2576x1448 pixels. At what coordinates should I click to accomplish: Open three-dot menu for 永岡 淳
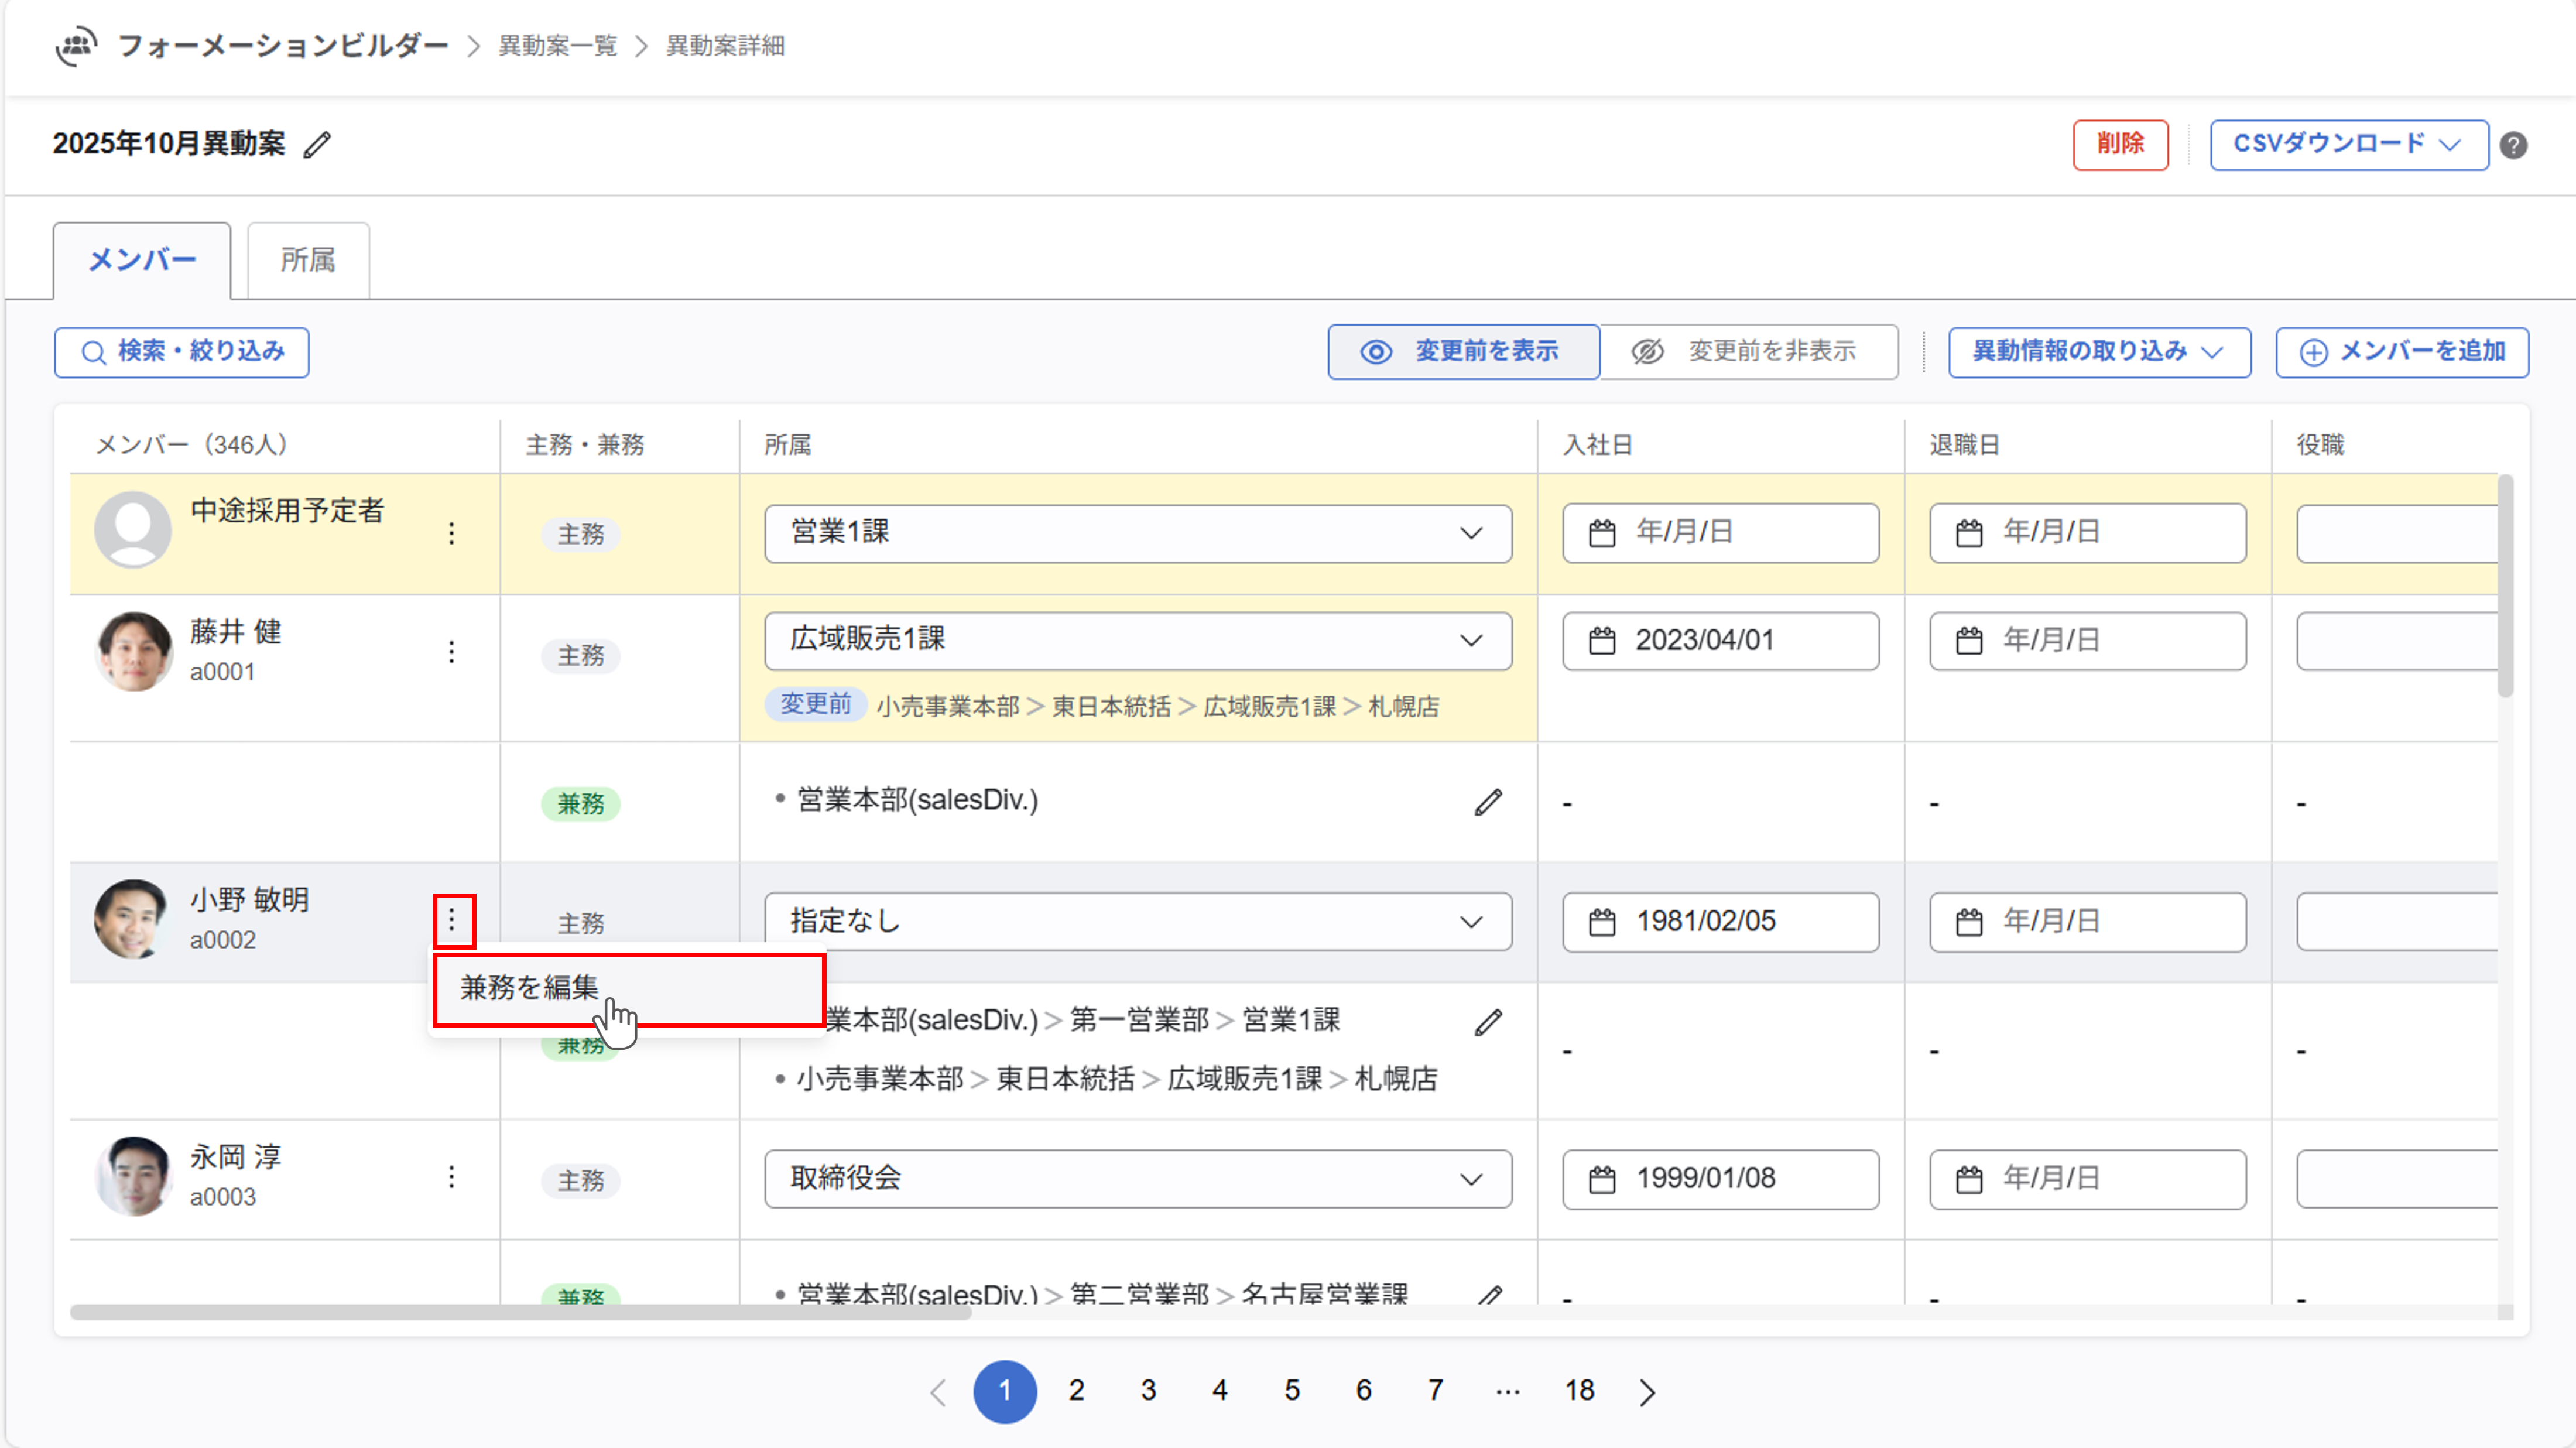[452, 1177]
